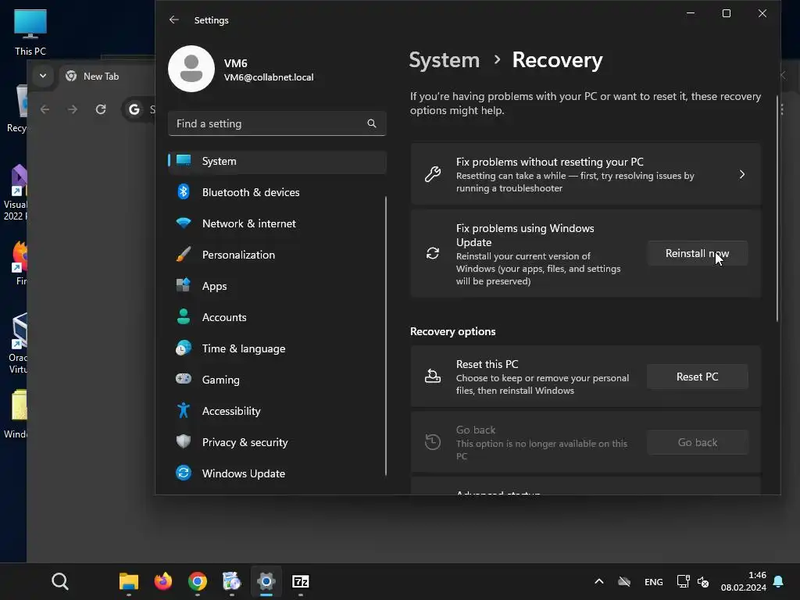Click Chrome forward navigation arrow
Screen dimensions: 800x600
73,109
